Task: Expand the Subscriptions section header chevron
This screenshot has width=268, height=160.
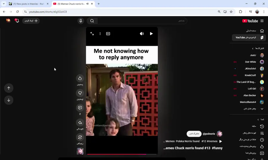Action: point(253,48)
